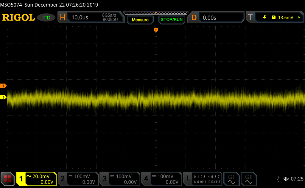
Task: Open the delay D icon
Action: [194, 18]
